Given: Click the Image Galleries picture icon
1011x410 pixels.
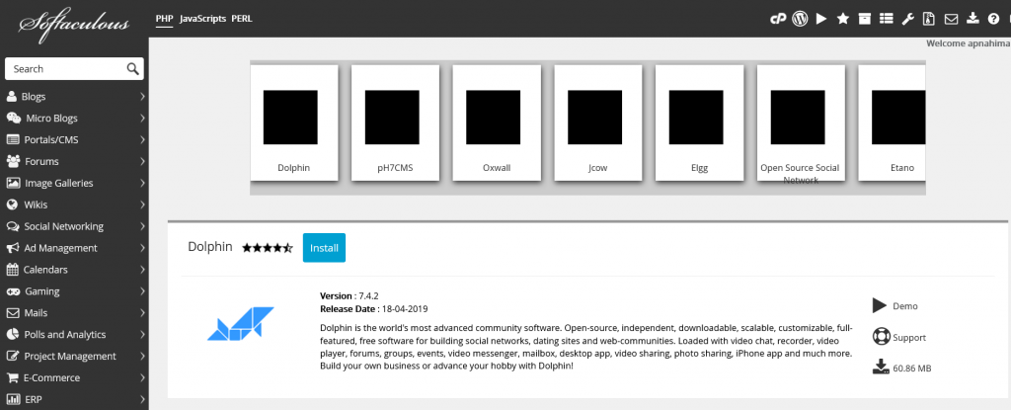Looking at the screenshot, I should (x=13, y=183).
